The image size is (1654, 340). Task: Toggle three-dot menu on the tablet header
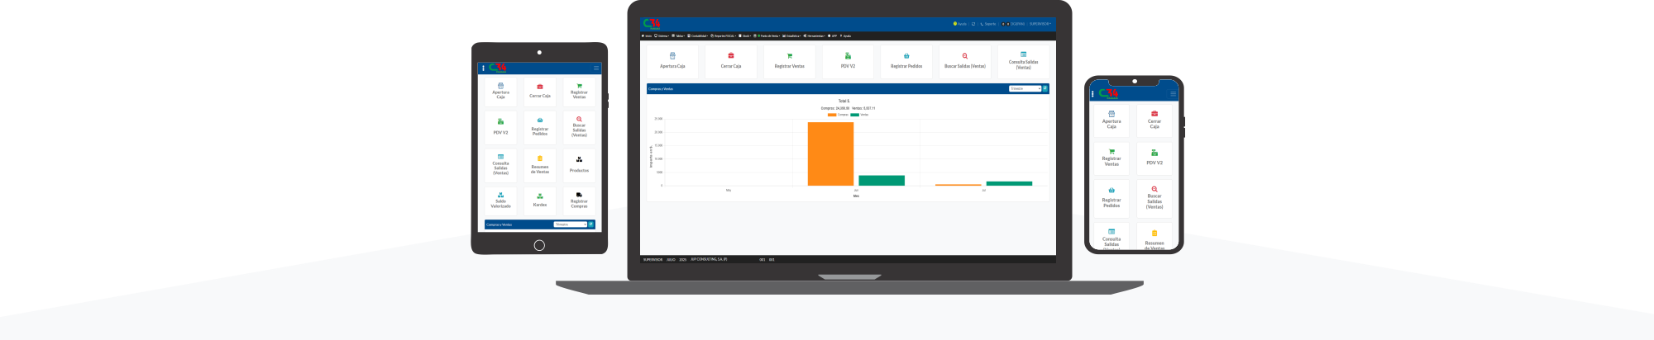tap(483, 68)
